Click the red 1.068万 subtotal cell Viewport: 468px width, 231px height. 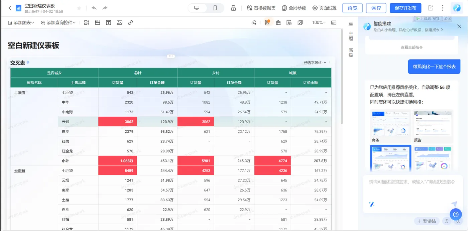[x=118, y=161]
